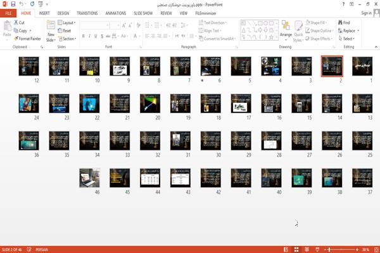Click the Find tool

(x=344, y=23)
